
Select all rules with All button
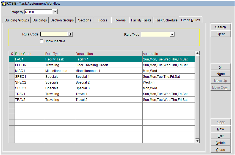(x=220, y=67)
